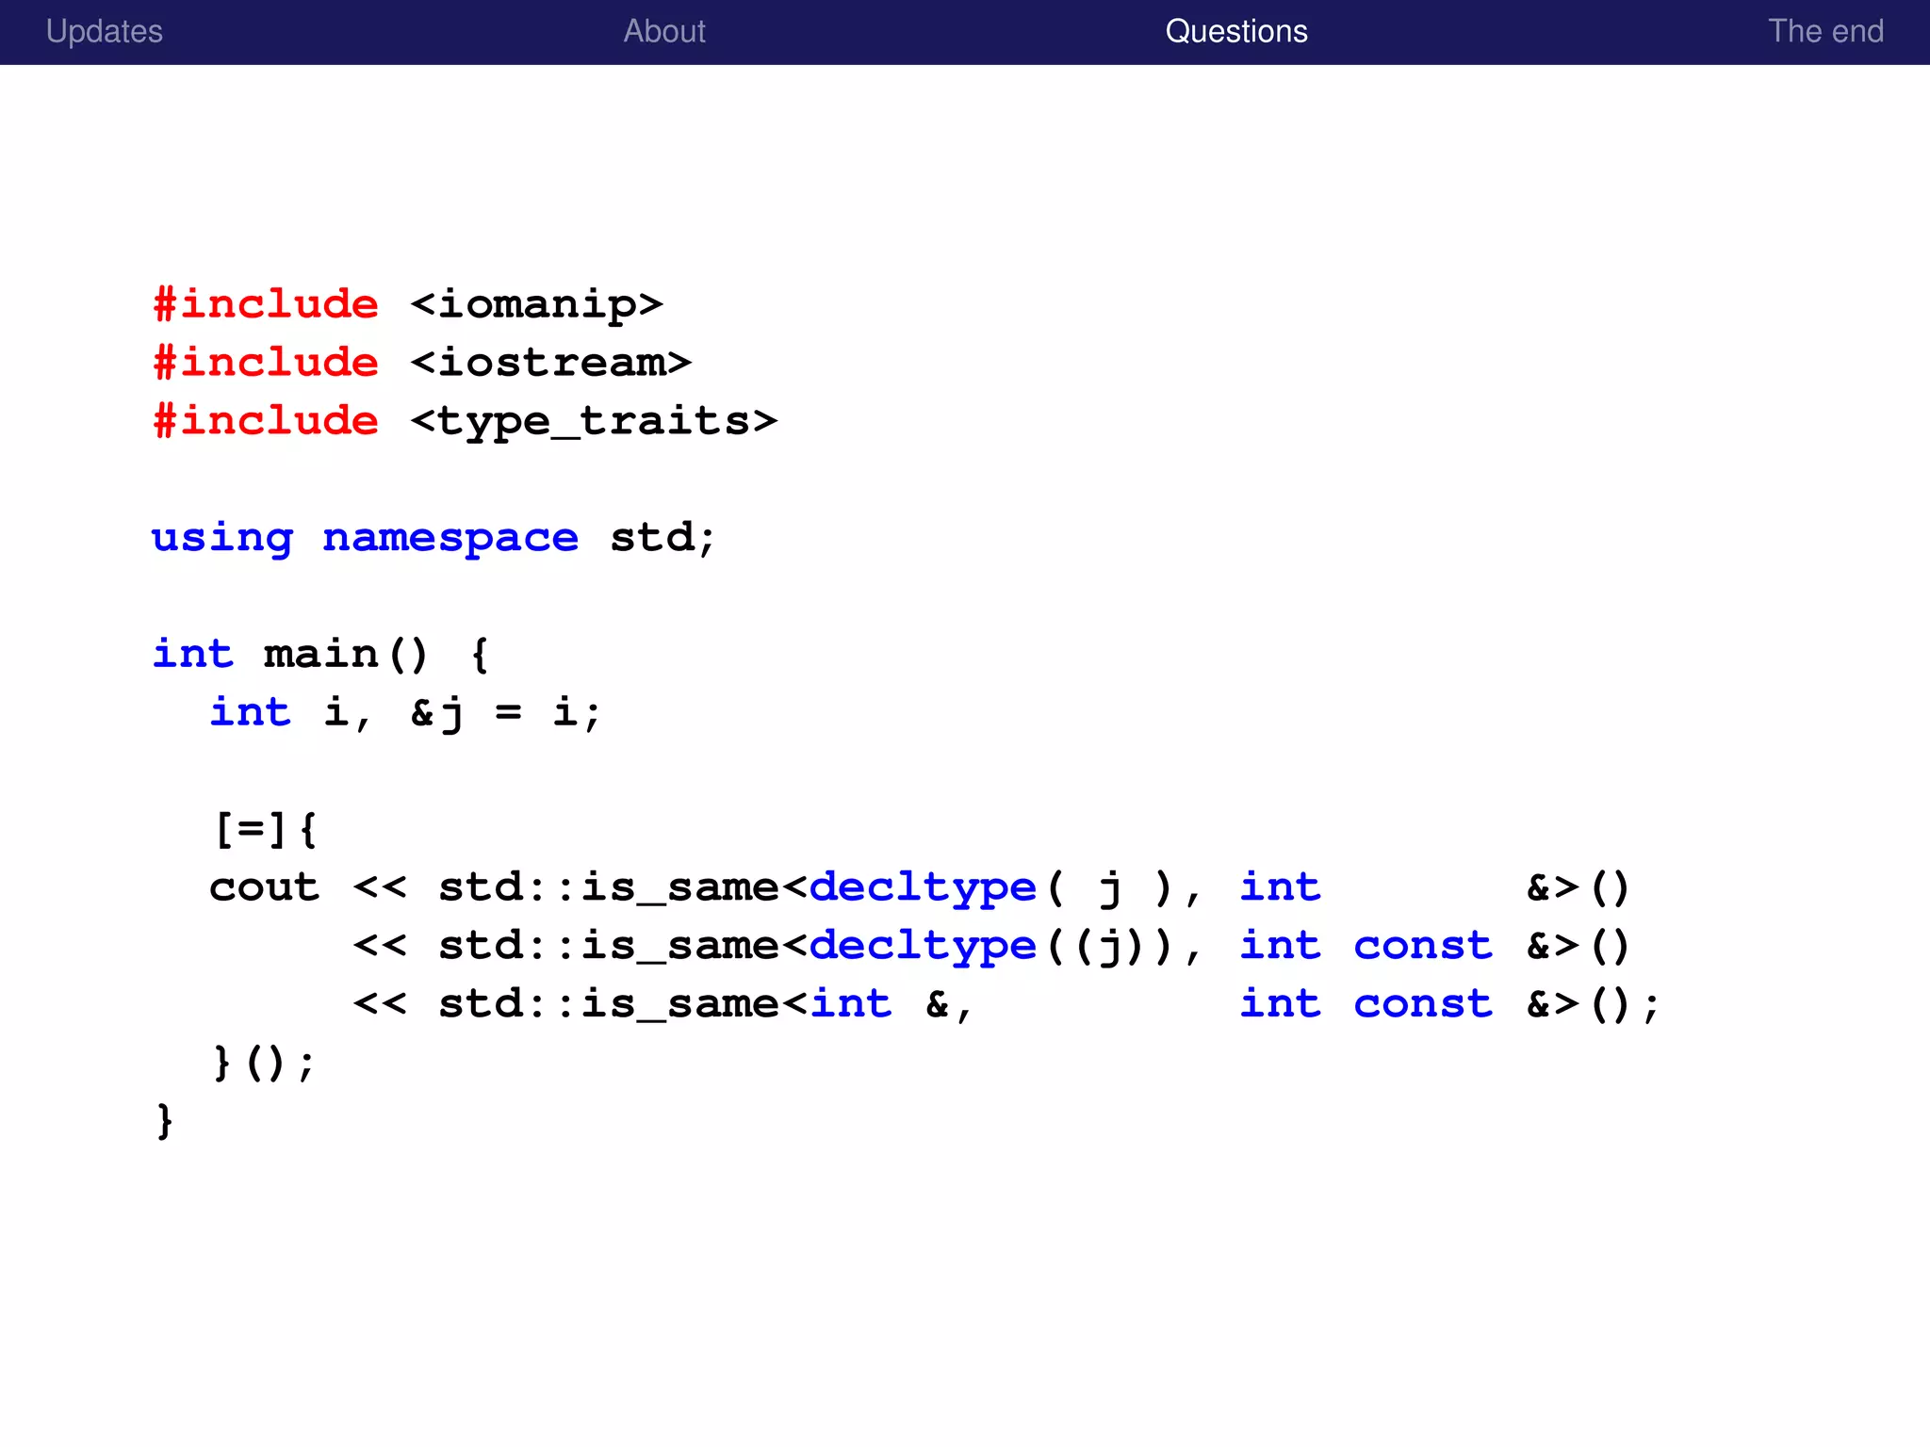Jump to The end section
The image size is (1930, 1447).
click(x=1825, y=31)
